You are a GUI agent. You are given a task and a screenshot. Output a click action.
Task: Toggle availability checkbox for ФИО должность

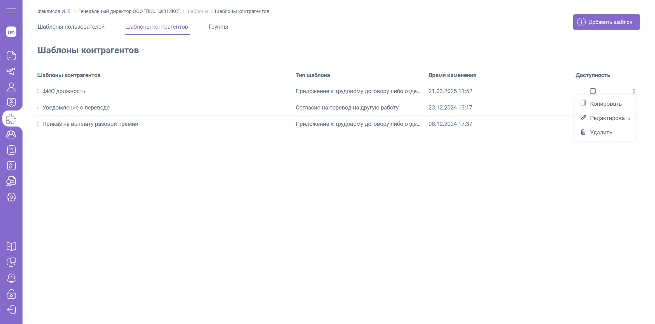[x=593, y=91]
